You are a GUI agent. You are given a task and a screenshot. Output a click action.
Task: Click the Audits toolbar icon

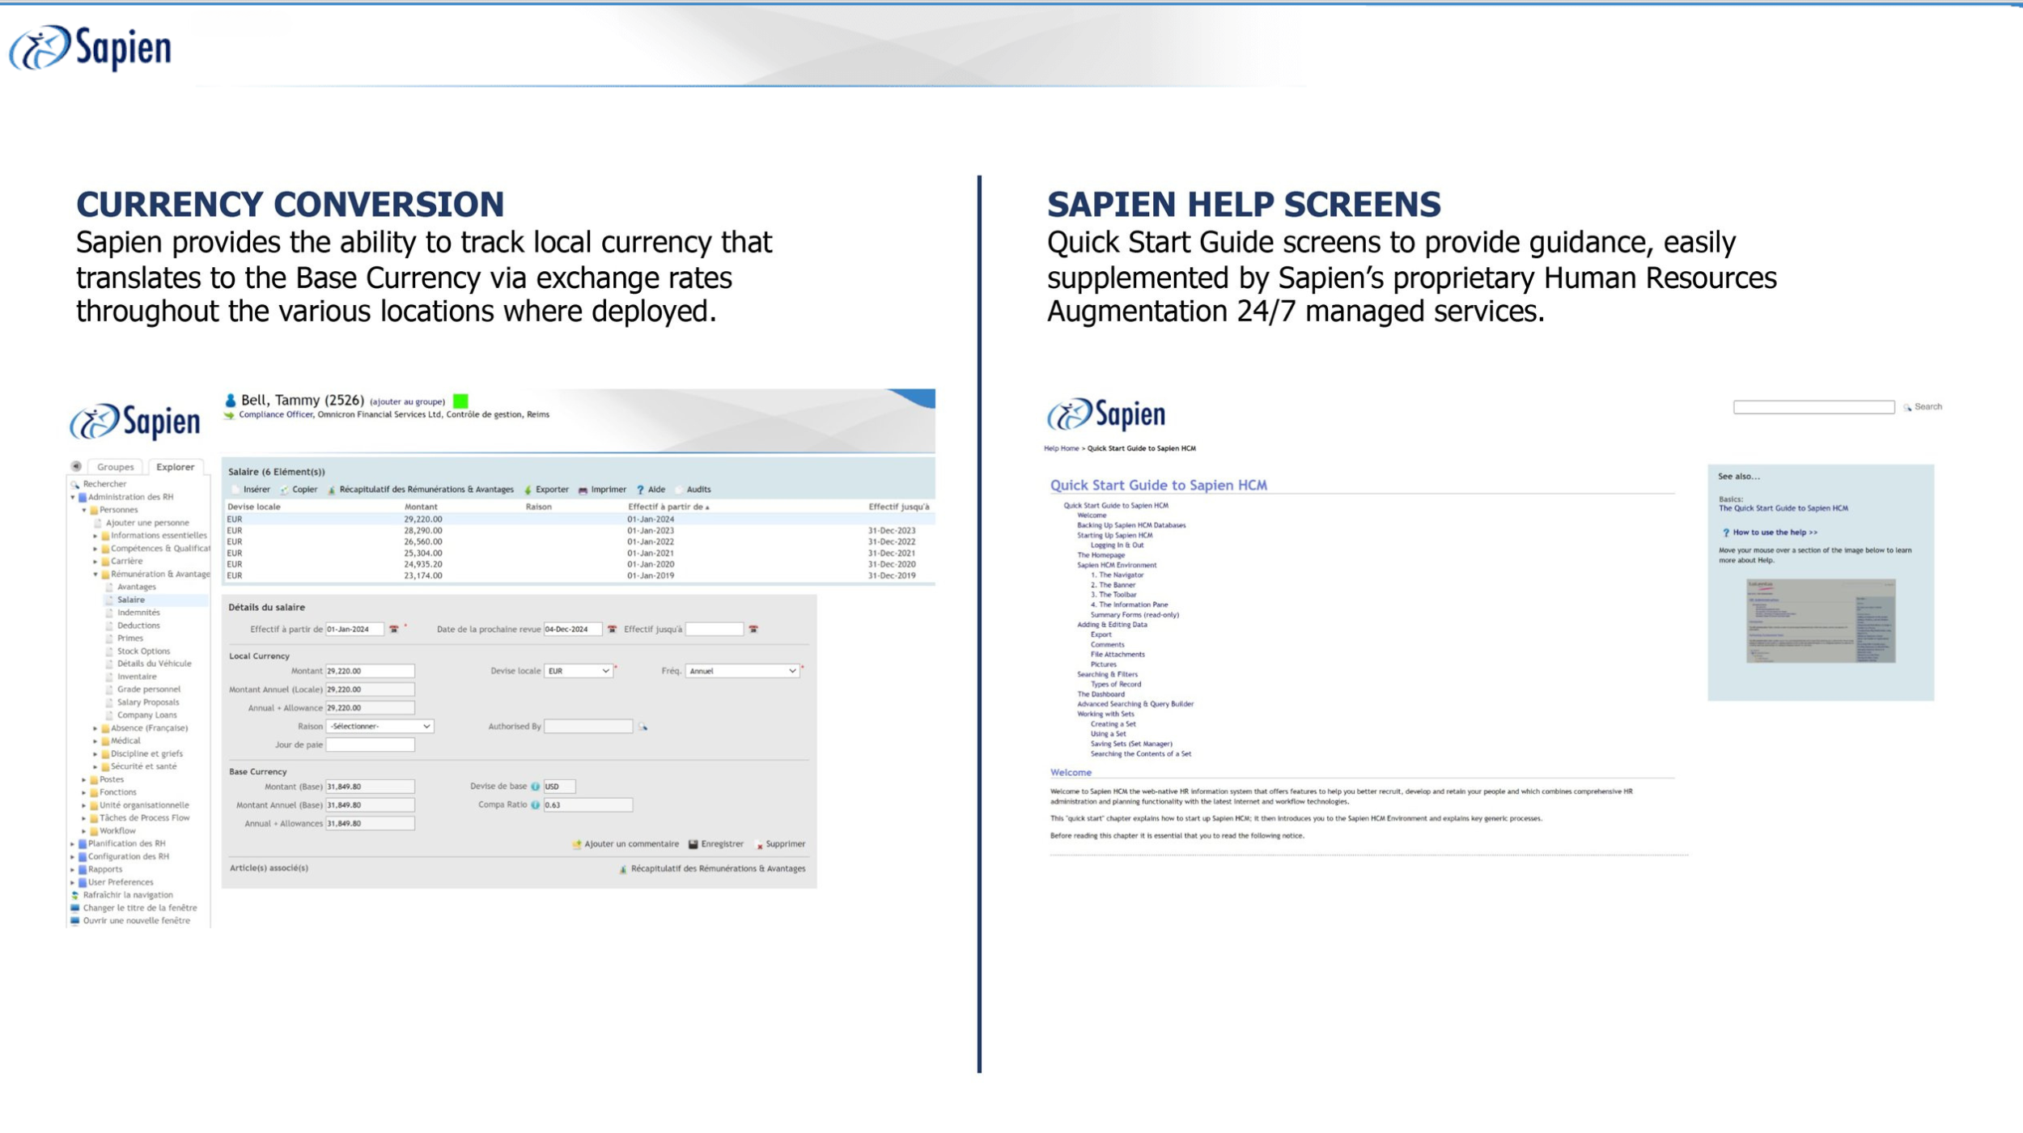[679, 490]
